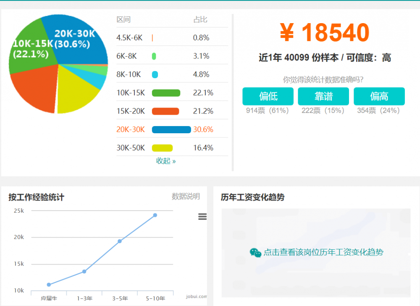This screenshot has width=420, height=306.
Task: Open the chart export menu icon
Action: (x=202, y=216)
